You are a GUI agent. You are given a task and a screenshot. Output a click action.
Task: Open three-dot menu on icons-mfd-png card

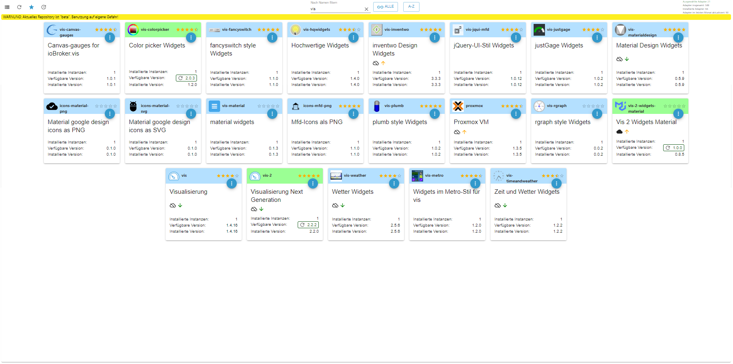[x=353, y=114]
